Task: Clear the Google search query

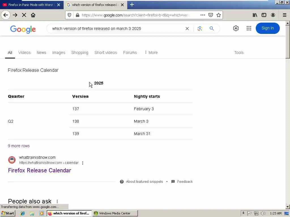Action: tap(187, 29)
